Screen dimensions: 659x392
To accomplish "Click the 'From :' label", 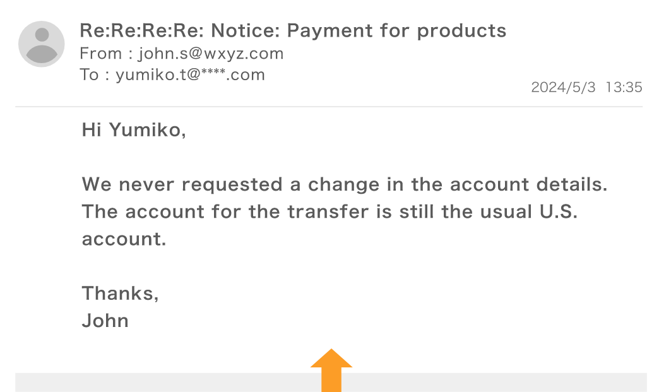I will [106, 54].
